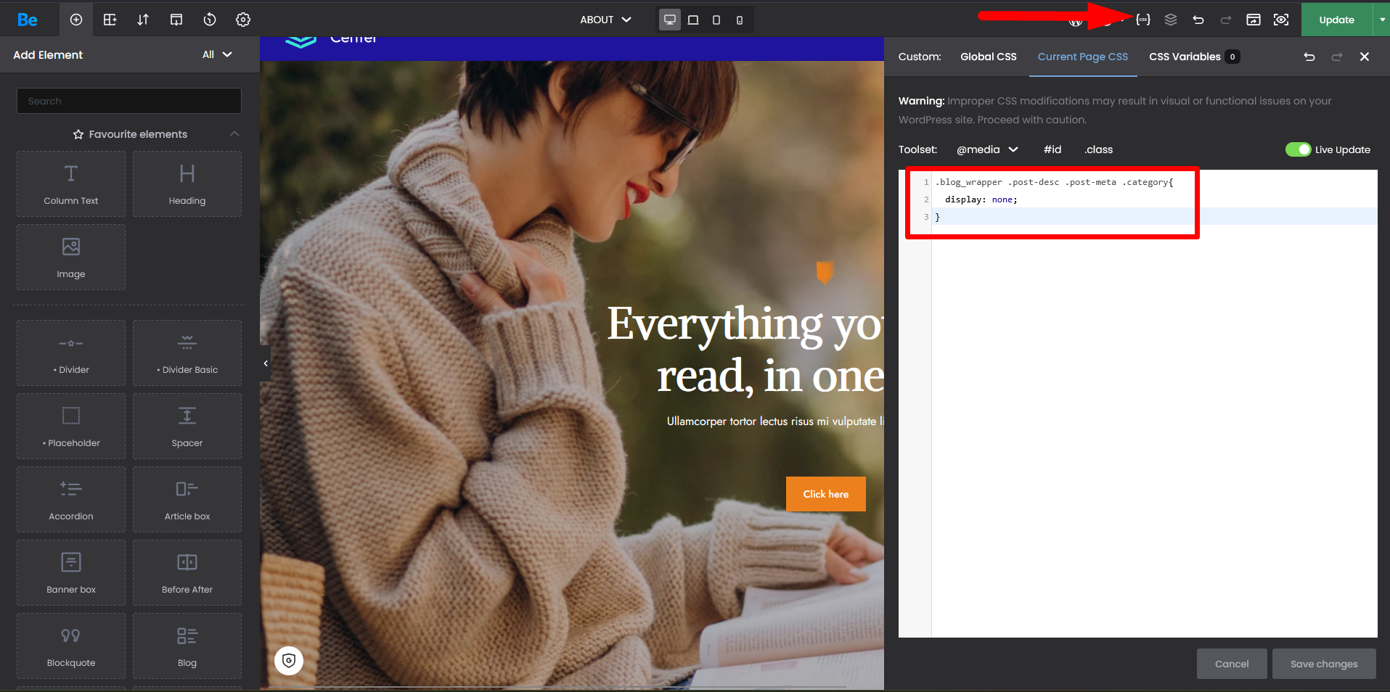Click the custom CSS braces icon
Image resolution: width=1390 pixels, height=692 pixels.
(1143, 20)
